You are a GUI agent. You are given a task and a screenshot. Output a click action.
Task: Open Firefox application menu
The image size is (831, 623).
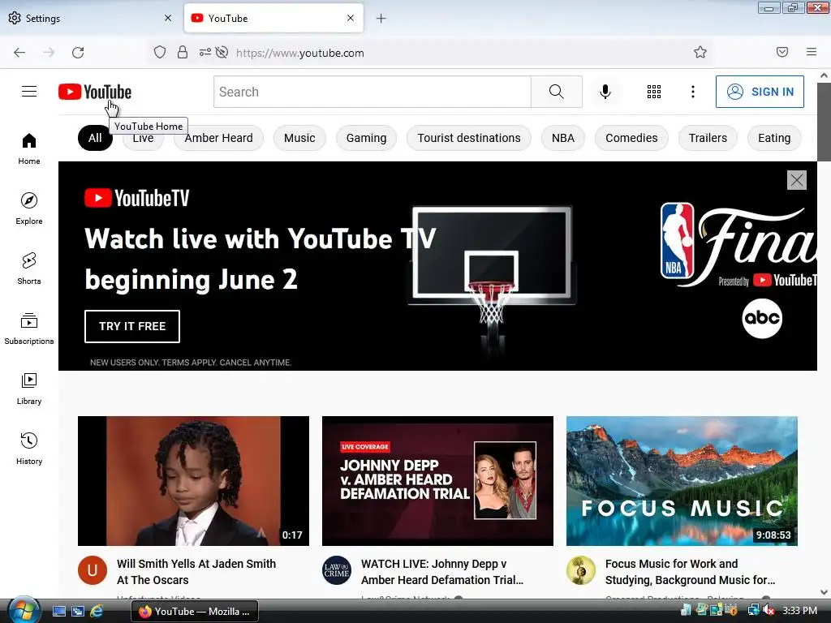pos(812,53)
